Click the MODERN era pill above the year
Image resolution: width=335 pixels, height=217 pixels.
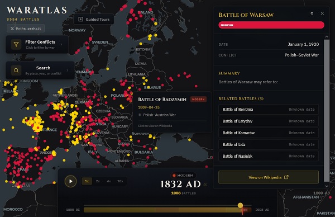point(183,176)
